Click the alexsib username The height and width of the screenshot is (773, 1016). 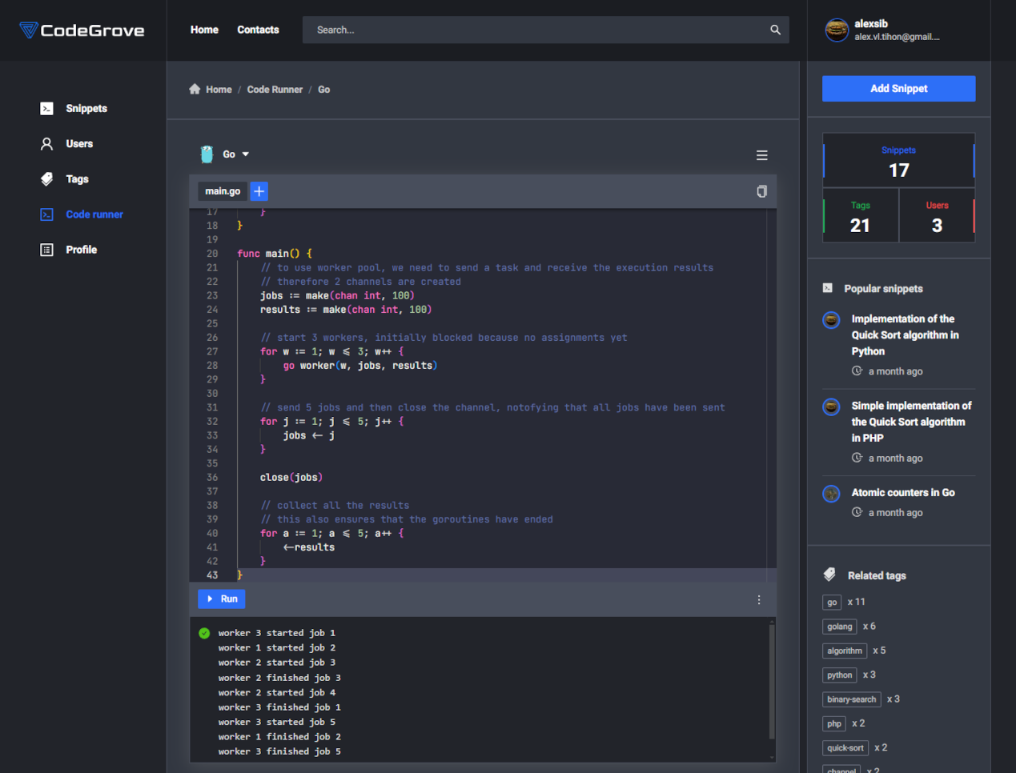(x=871, y=24)
